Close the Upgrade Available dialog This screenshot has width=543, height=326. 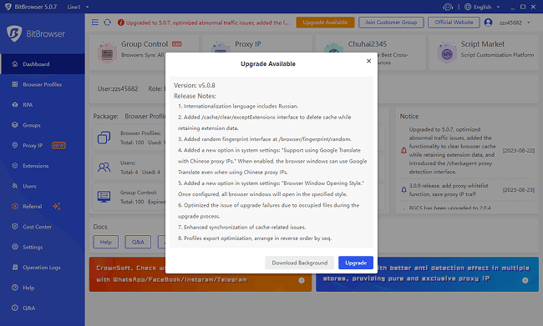(368, 61)
